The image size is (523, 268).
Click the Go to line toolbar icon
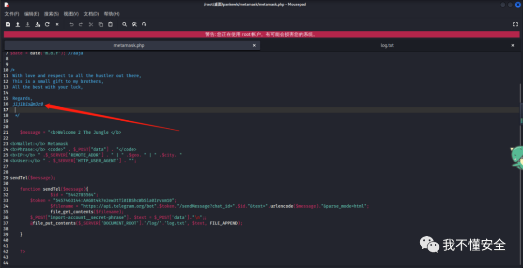tap(144, 24)
